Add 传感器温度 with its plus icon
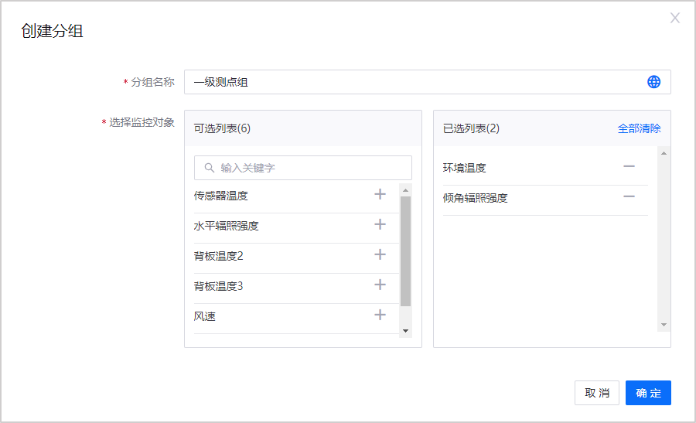 380,194
